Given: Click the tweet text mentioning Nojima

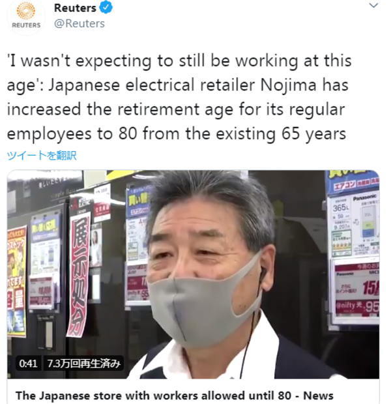Looking at the screenshot, I should 179,97.
